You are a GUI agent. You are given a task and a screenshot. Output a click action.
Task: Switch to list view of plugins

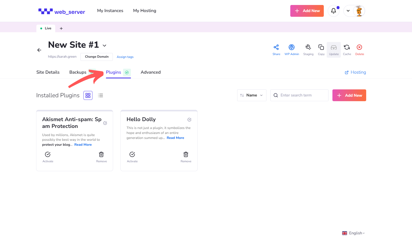point(101,95)
